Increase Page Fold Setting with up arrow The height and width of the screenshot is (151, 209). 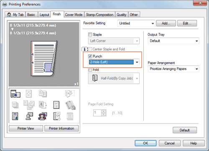(103, 111)
